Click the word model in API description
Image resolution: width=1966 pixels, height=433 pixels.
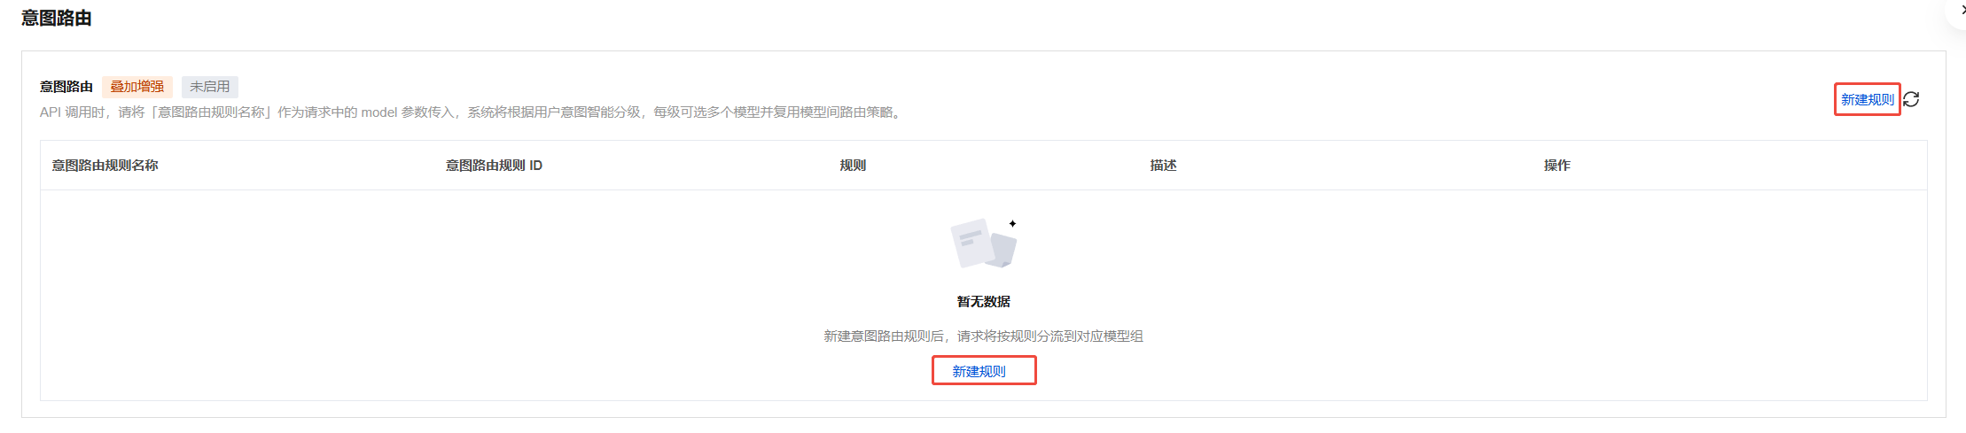coord(379,112)
